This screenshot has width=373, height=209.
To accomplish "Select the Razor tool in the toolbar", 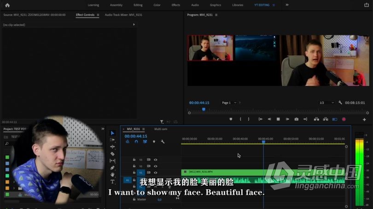I will pyautogui.click(x=112, y=154).
